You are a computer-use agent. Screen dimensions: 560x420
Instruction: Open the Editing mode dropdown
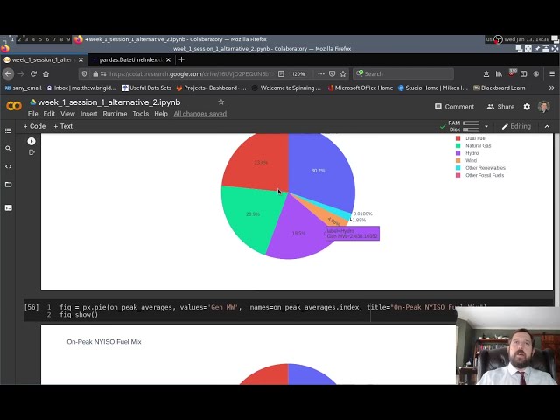[516, 126]
